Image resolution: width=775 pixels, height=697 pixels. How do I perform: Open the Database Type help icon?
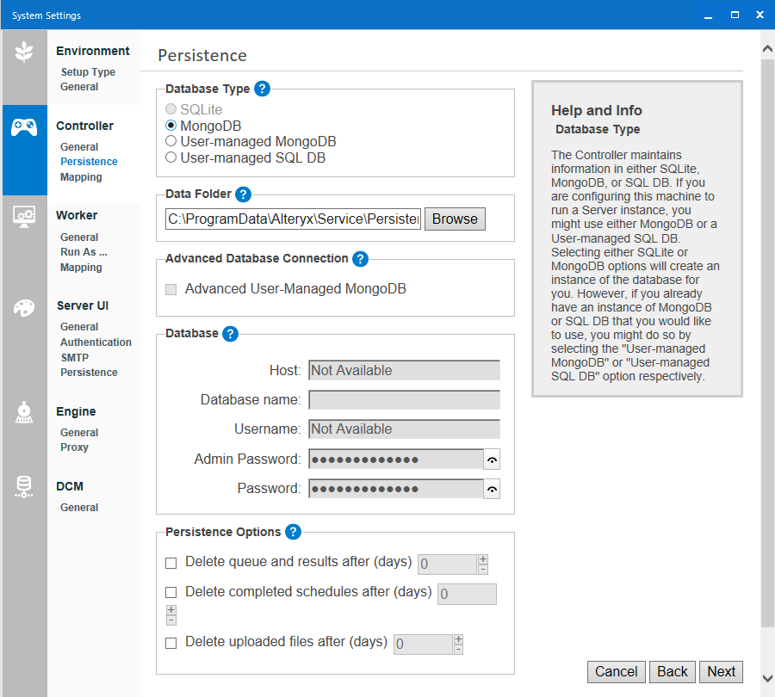click(262, 88)
